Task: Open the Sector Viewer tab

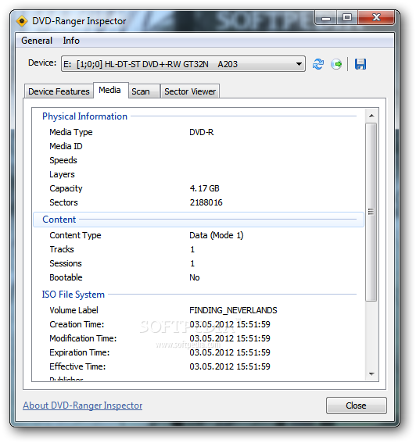Action: coord(190,91)
